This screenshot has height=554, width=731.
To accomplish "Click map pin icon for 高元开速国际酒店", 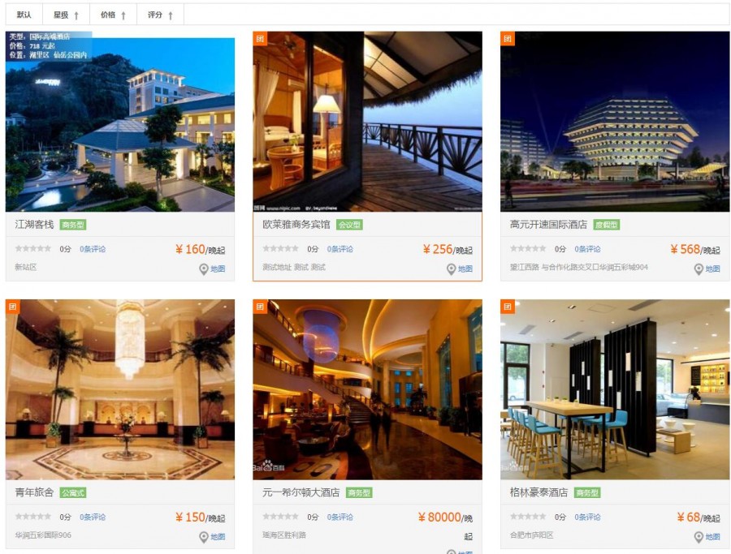I will pos(699,269).
